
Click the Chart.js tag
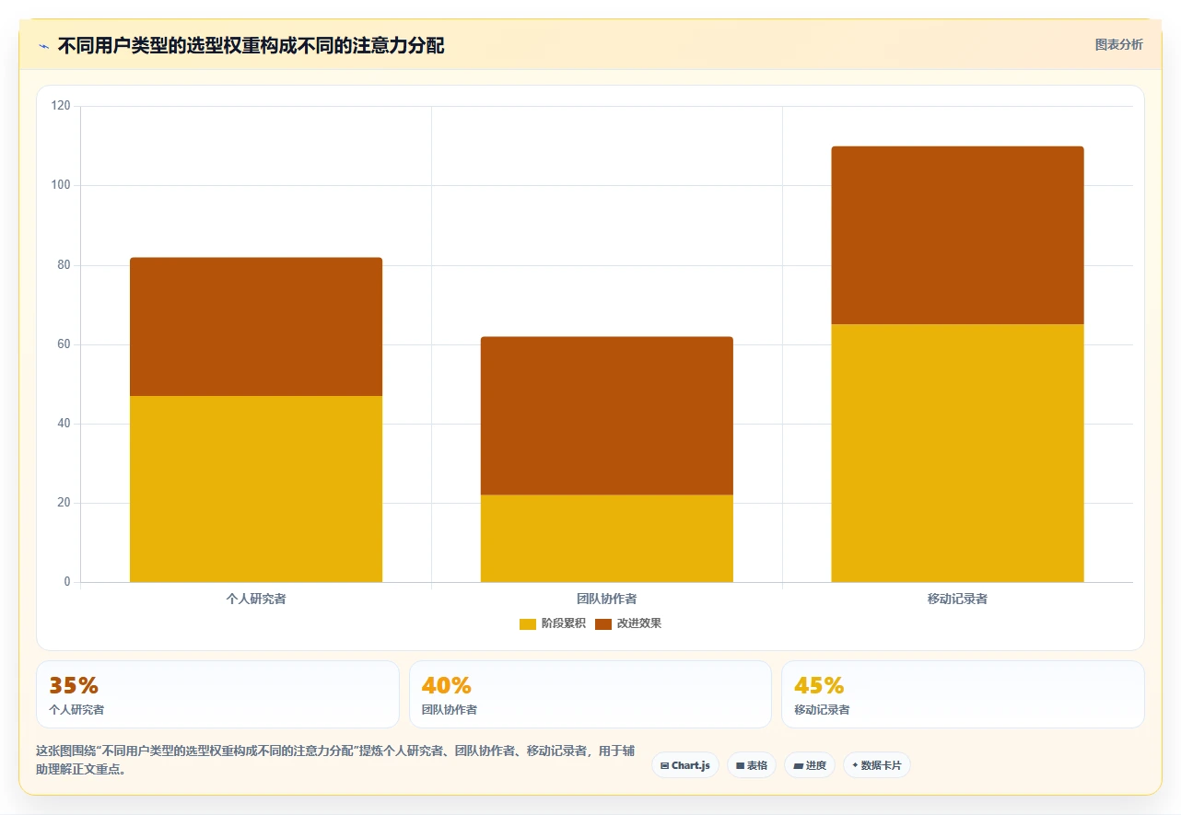pos(685,765)
